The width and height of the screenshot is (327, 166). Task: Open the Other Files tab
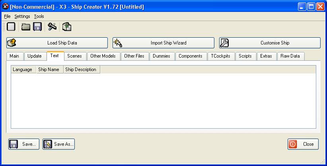tap(134, 56)
